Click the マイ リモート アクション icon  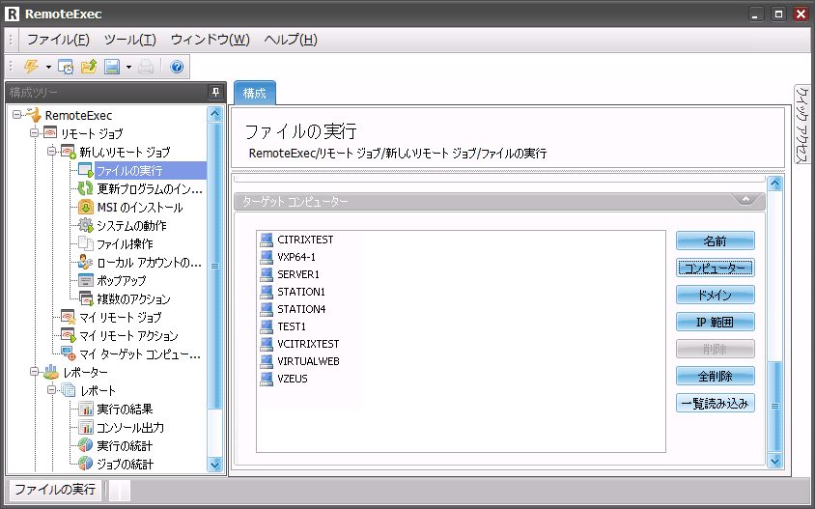[69, 335]
